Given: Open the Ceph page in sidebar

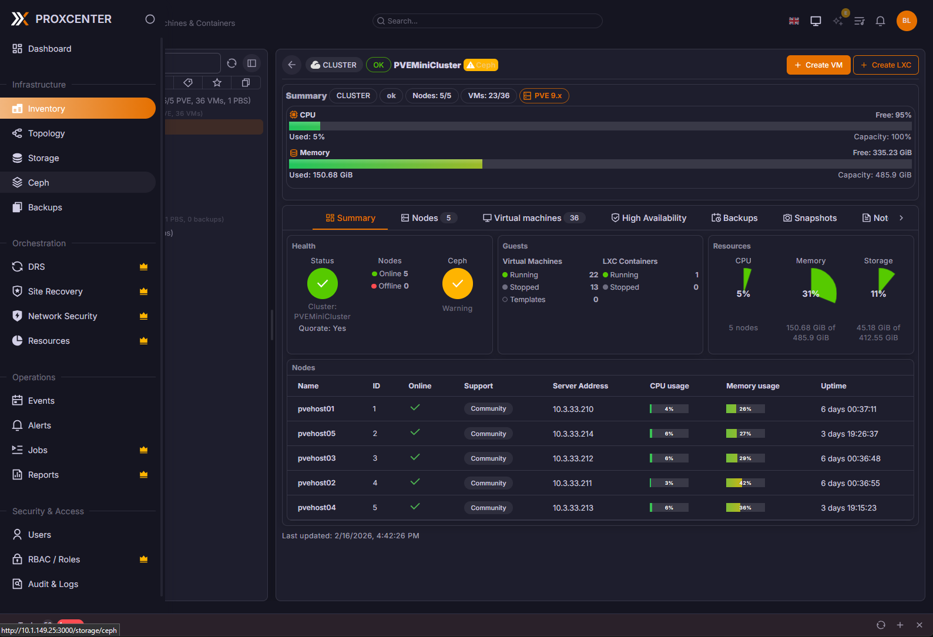Looking at the screenshot, I should (39, 183).
